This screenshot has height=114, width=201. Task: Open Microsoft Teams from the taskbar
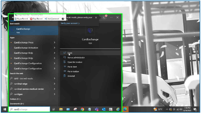tap(97, 109)
